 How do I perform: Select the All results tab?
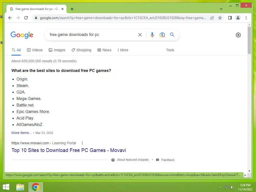(x=16, y=50)
